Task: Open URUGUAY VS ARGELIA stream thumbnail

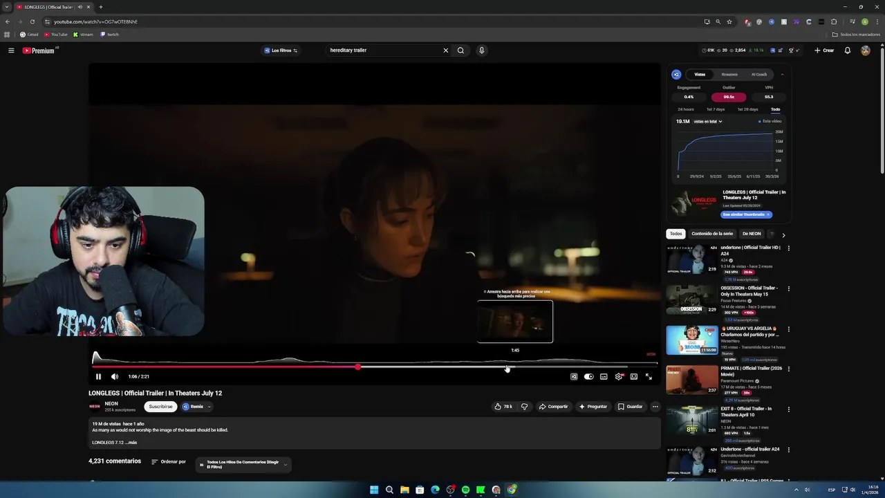Action: point(692,340)
